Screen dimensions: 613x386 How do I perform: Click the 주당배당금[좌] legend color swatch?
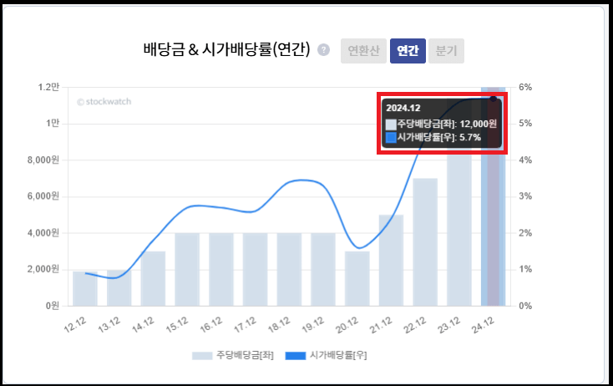[x=202, y=355]
